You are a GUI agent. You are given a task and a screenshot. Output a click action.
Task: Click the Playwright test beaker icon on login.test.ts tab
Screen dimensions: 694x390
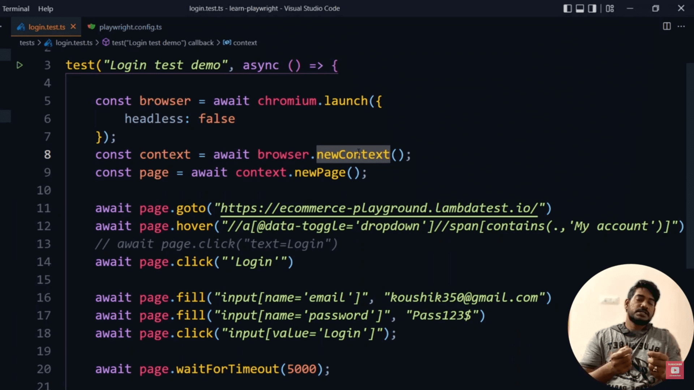[x=21, y=27]
